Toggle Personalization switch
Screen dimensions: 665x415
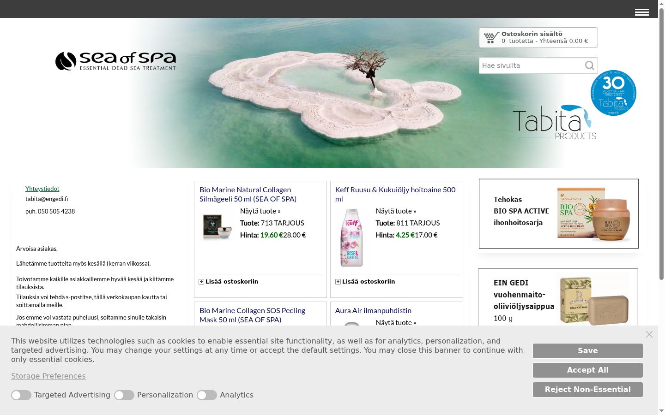point(124,395)
